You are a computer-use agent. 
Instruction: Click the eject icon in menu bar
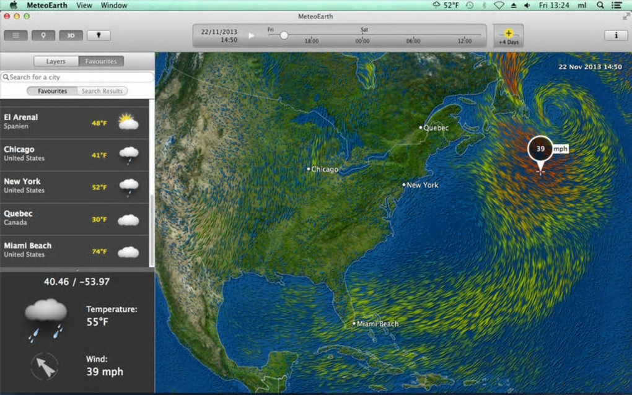pos(514,5)
